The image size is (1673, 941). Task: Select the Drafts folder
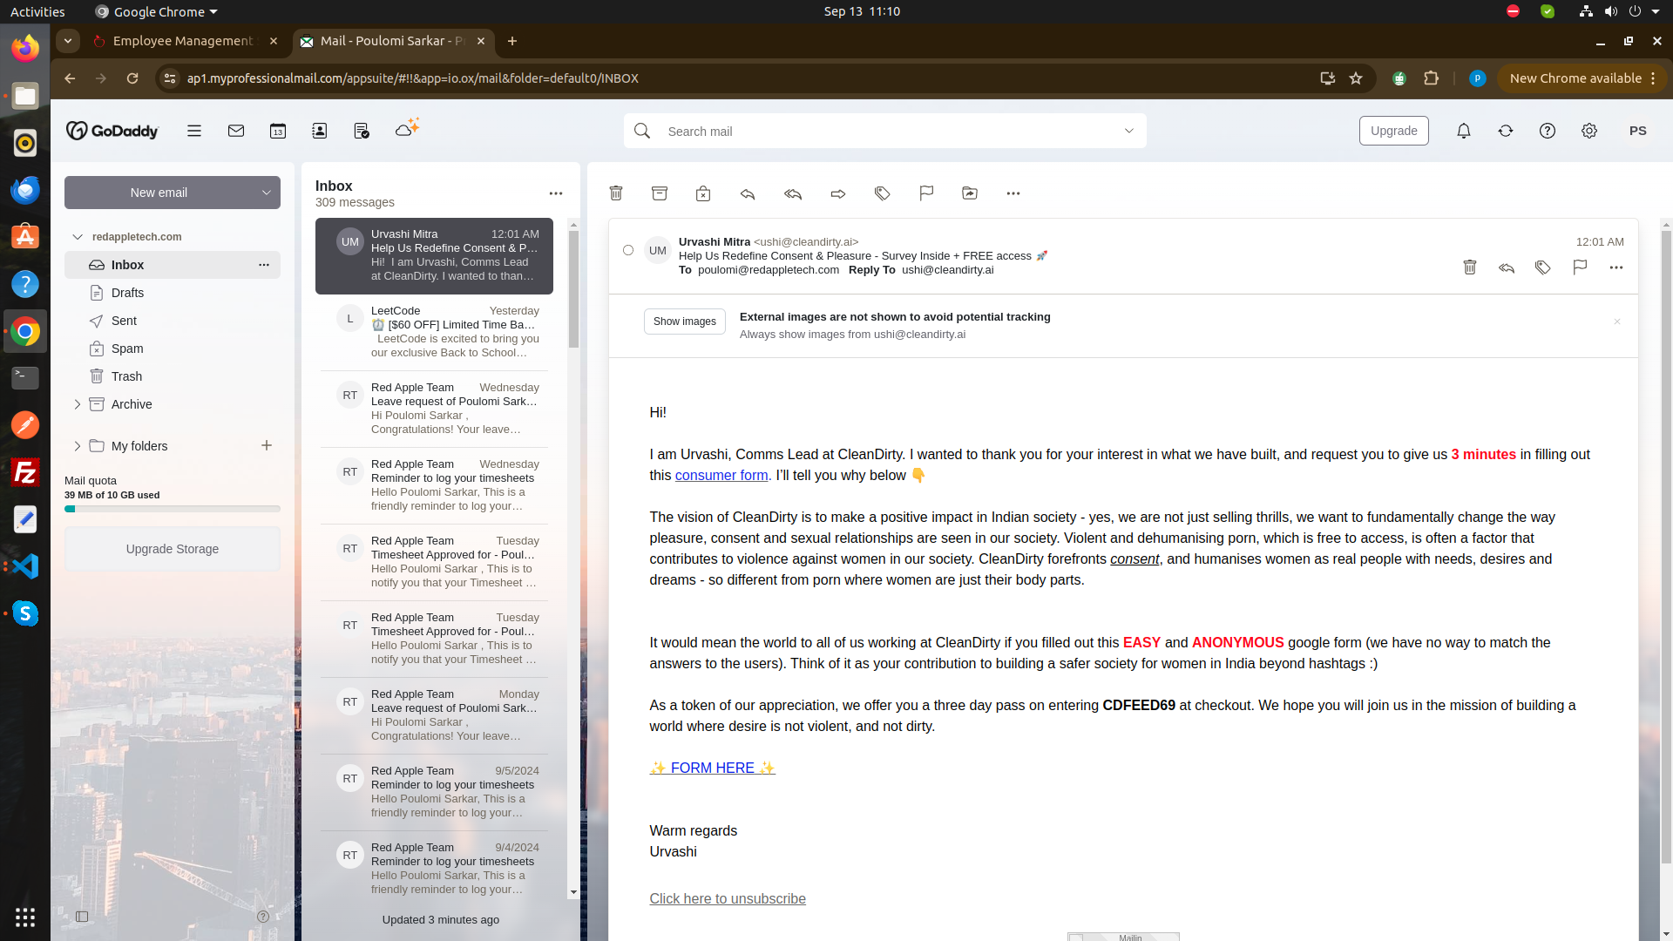pyautogui.click(x=173, y=293)
